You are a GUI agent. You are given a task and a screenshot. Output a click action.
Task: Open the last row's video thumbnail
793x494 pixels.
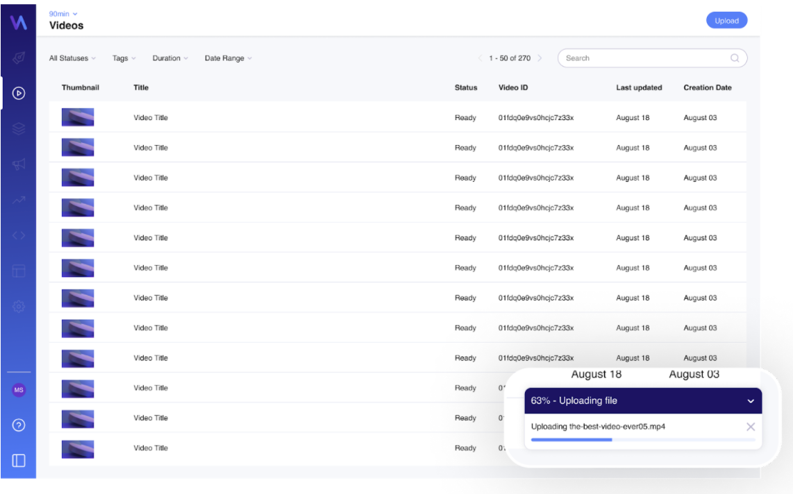(x=78, y=449)
